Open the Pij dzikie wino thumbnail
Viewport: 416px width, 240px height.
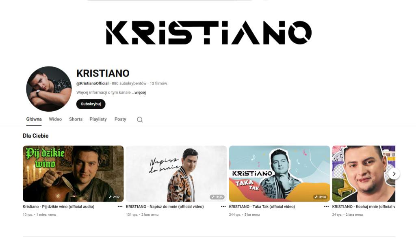pos(73,174)
